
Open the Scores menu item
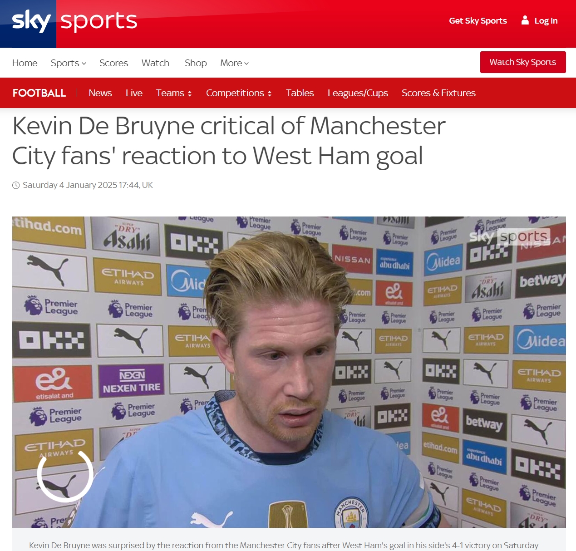pos(114,63)
